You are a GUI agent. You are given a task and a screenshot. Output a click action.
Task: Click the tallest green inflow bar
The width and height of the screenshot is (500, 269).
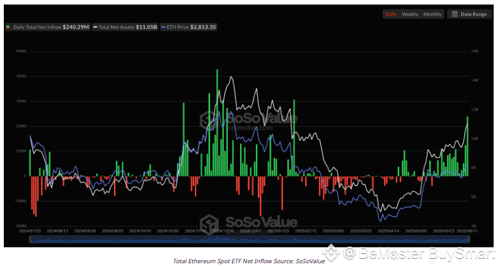[217, 123]
